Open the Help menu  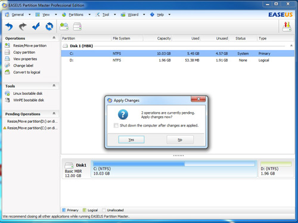160,14
